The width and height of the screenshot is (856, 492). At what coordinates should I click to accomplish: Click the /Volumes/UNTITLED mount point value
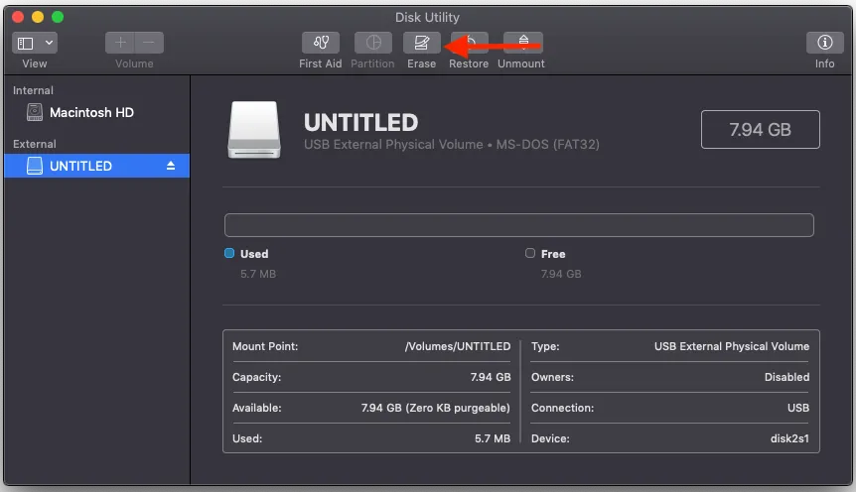[458, 346]
